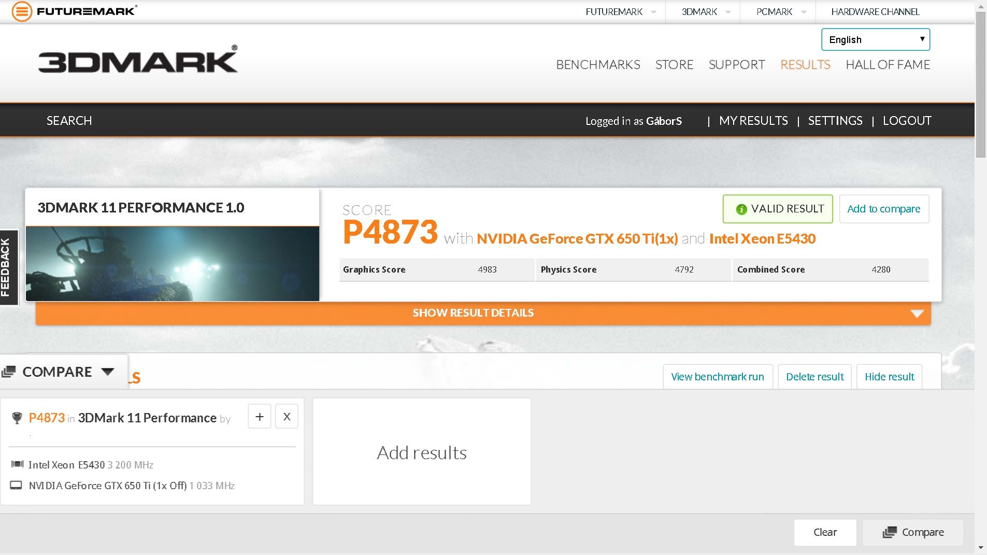Expand the 3DMARK top menu dropdown
Viewport: 987px width, 555px height.
click(x=728, y=12)
